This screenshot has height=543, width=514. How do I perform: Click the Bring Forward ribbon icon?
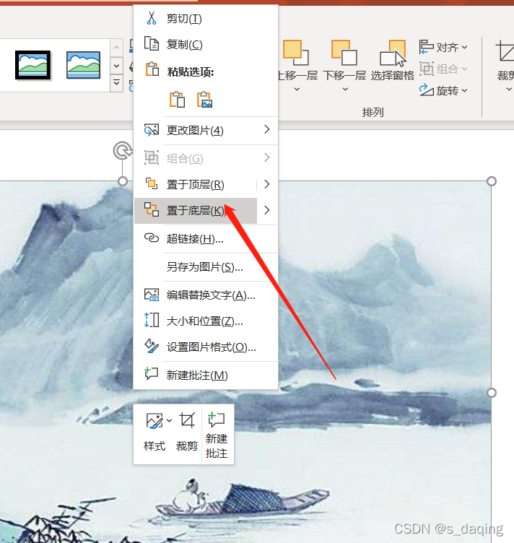coord(296,53)
